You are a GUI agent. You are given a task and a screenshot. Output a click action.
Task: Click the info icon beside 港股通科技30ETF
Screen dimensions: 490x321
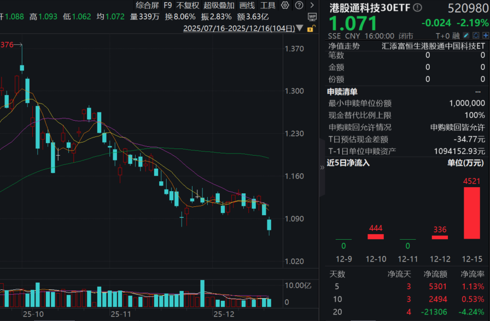tap(417, 7)
